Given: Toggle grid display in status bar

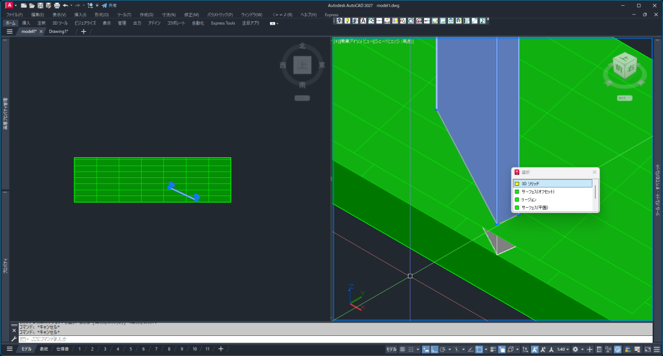Looking at the screenshot, I should (x=402, y=349).
